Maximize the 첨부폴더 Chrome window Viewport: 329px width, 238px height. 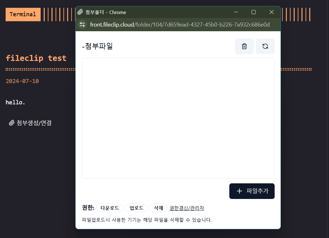point(253,12)
